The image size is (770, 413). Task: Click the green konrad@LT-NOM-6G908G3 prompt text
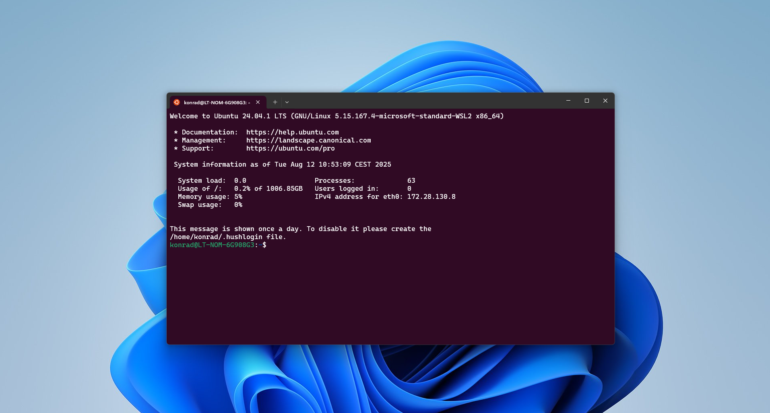212,244
